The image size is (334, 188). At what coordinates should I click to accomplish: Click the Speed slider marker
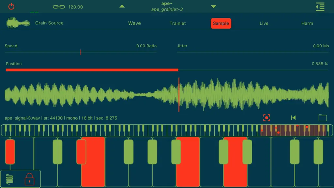[x=81, y=52]
